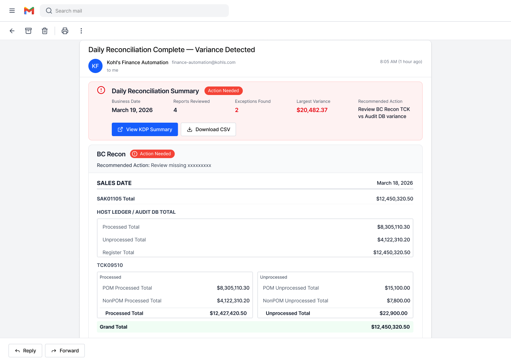Go back with the arrow icon
Viewport: 511px width, 363px height.
click(12, 31)
